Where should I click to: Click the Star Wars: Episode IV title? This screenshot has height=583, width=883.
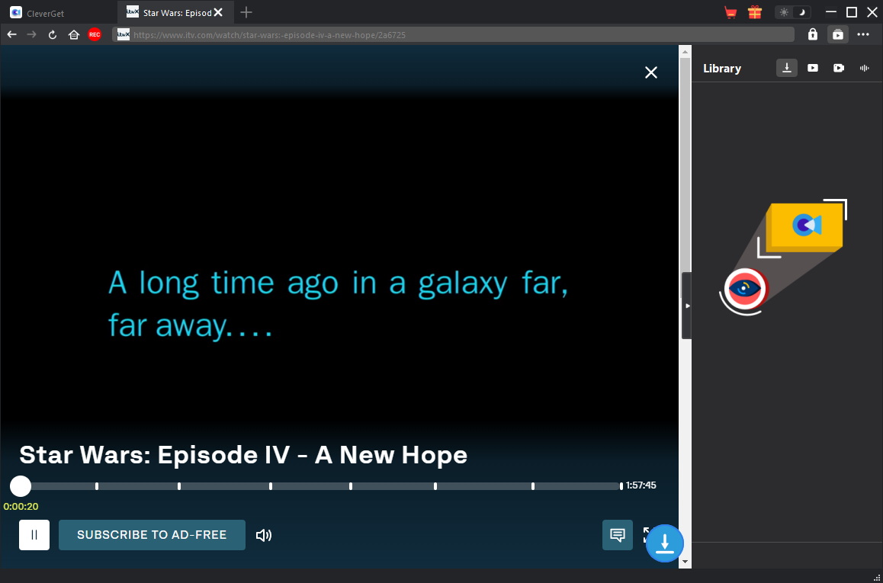[243, 455]
